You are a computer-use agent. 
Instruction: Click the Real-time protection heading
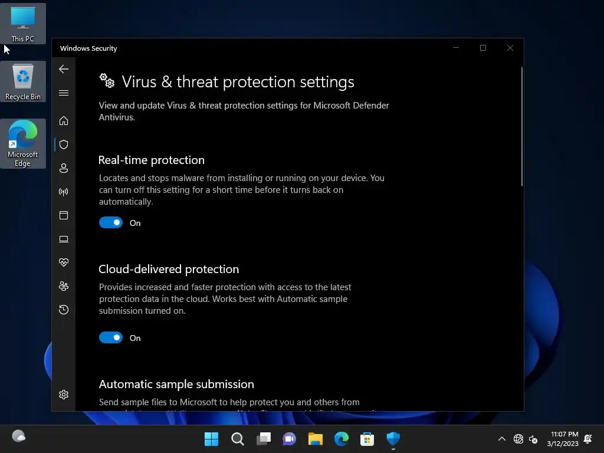point(152,160)
